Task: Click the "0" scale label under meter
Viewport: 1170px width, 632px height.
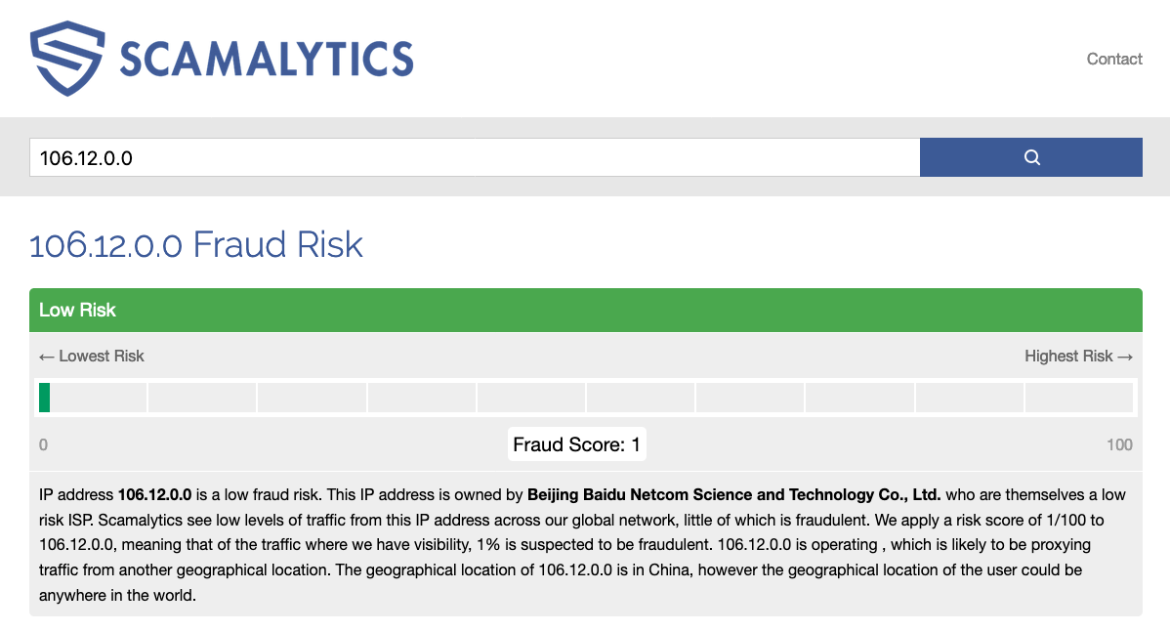Action: tap(43, 445)
